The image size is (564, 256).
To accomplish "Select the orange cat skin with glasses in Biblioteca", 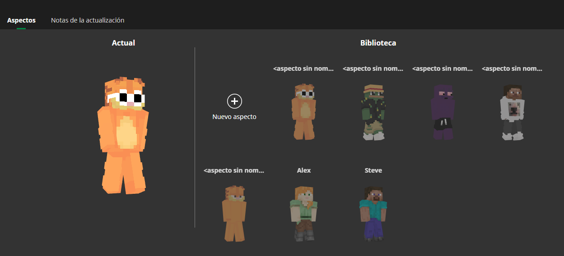I will pos(303,111).
